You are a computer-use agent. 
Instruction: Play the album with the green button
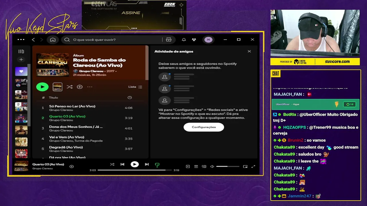click(x=42, y=87)
